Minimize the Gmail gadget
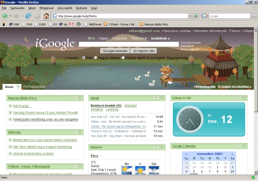The image size is (258, 181). [x=158, y=98]
